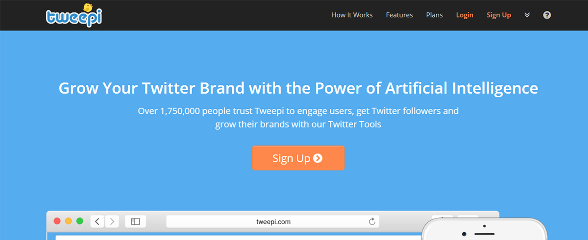Open the Plans menu item
Screen dimensions: 588x240
(x=434, y=15)
